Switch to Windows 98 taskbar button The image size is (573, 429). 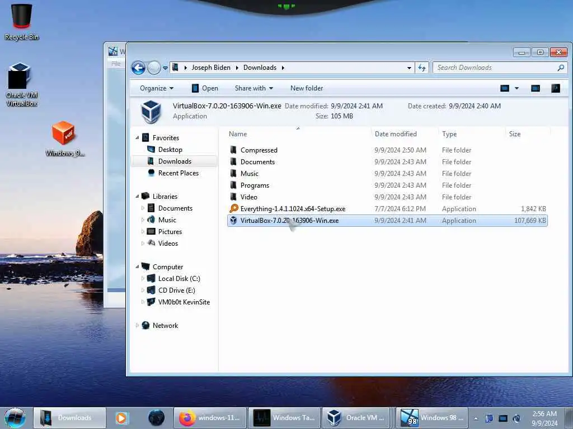433,418
